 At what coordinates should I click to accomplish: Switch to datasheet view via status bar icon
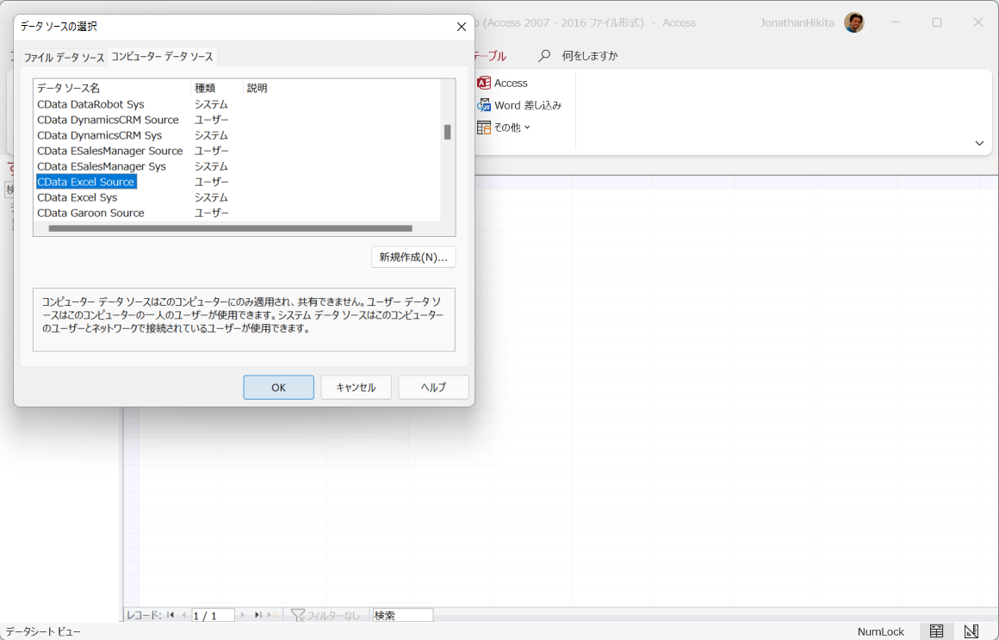[935, 631]
